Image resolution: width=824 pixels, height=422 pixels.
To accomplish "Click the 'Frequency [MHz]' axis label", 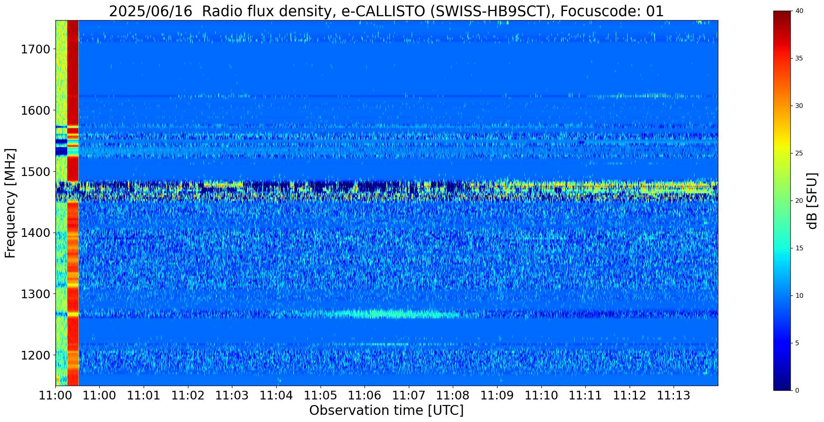I will pos(10,203).
